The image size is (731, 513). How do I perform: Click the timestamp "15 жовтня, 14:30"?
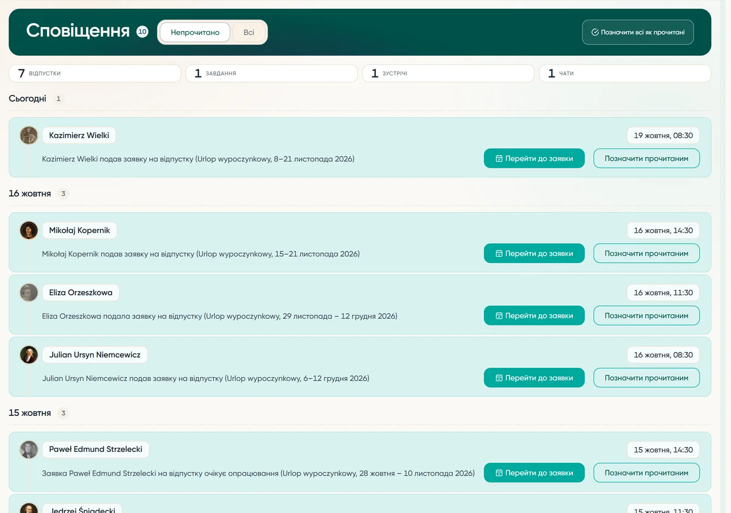(663, 450)
